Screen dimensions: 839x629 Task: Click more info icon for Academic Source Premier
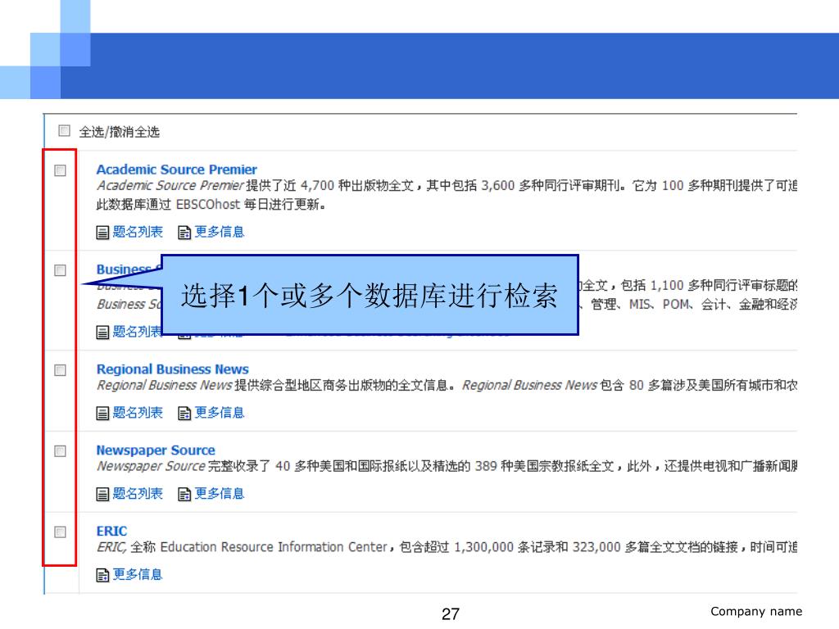pos(184,233)
